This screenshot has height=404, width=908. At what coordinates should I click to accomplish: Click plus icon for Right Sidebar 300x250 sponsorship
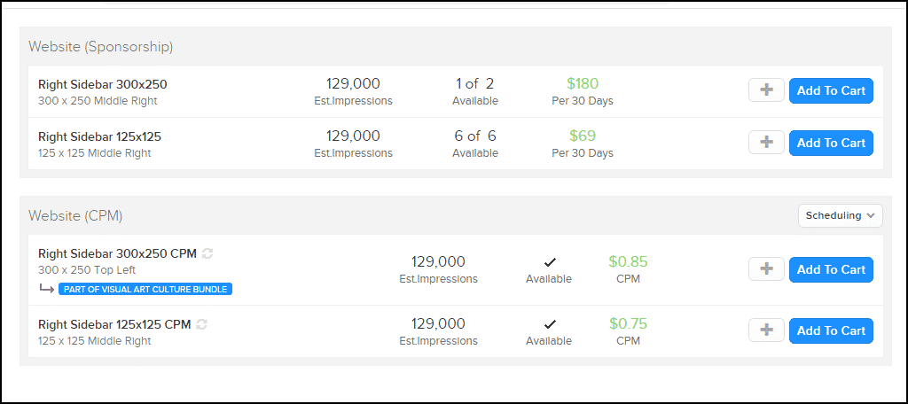766,90
